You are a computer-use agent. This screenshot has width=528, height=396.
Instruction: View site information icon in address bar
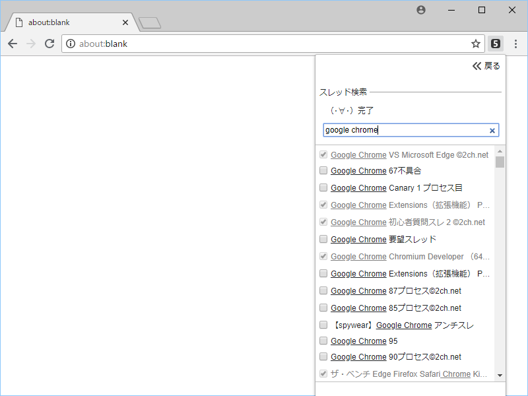pos(71,44)
